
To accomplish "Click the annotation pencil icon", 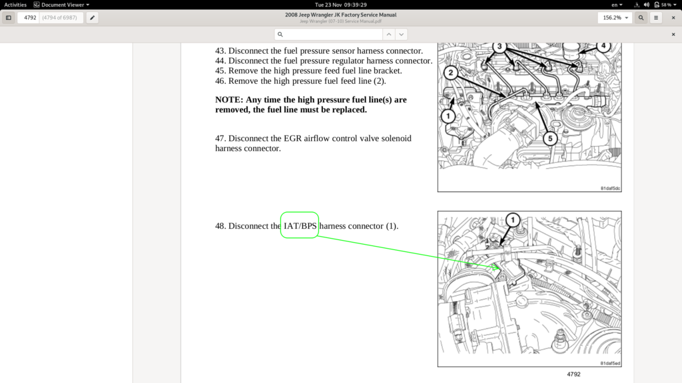I will tap(92, 18).
